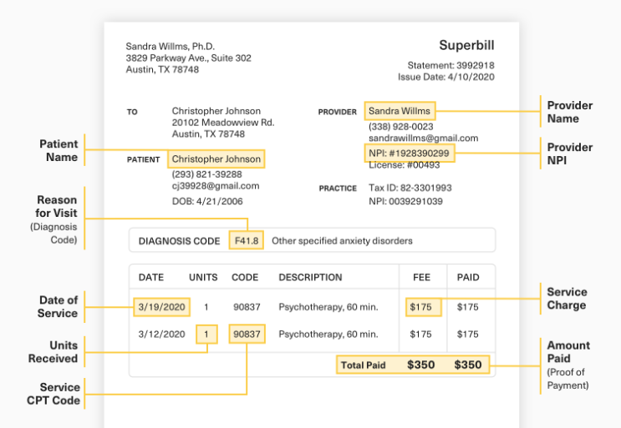Click the highlighted $175 fee
The height and width of the screenshot is (428, 621).
point(420,307)
